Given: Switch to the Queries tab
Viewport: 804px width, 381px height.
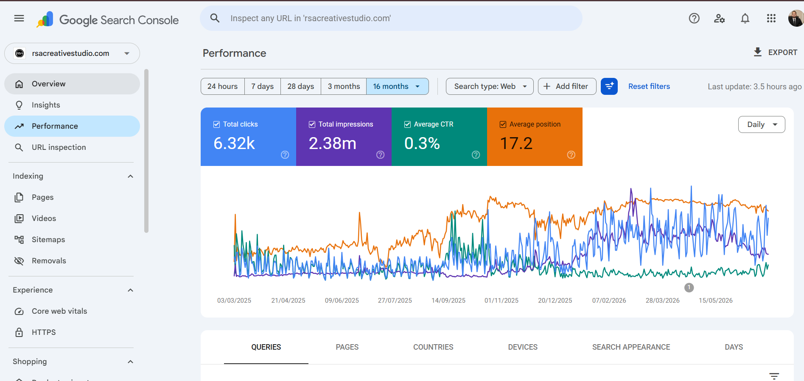Looking at the screenshot, I should click(266, 347).
